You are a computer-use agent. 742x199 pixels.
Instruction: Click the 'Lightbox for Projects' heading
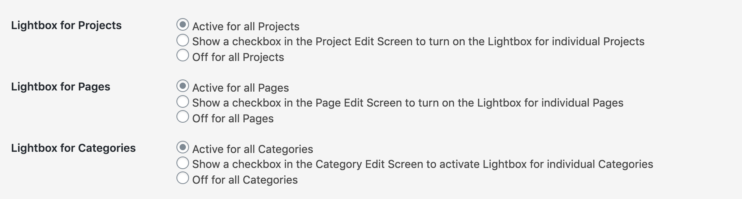point(66,26)
